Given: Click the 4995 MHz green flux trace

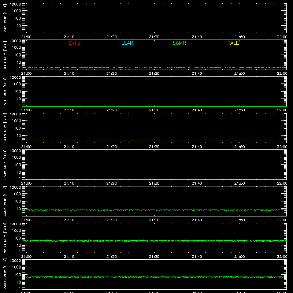Looking at the screenshot, I should pos(154,210).
